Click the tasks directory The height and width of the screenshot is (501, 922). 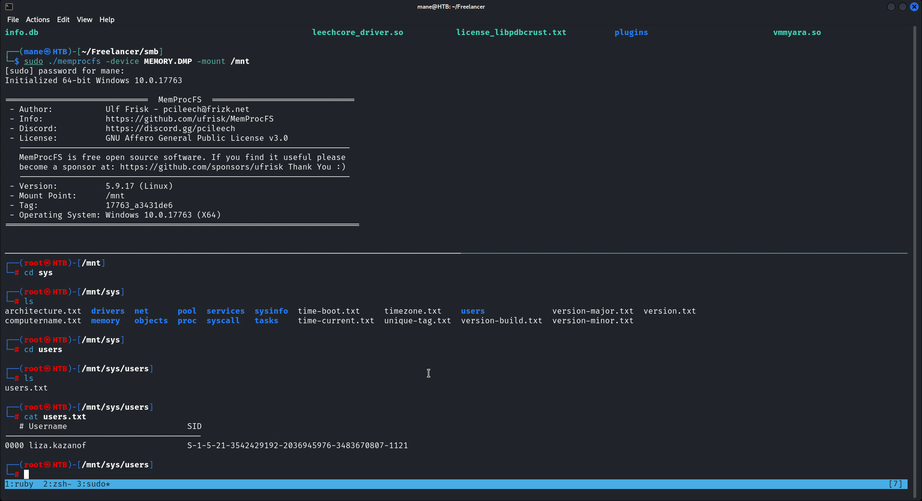tap(267, 321)
